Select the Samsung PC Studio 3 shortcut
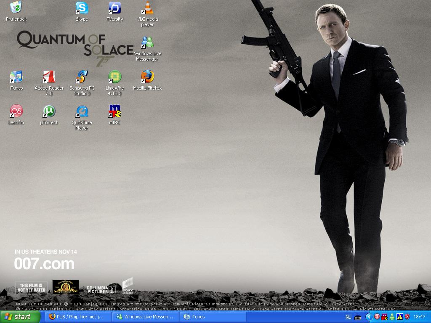Viewport: 431px width, 323px height. [82, 83]
